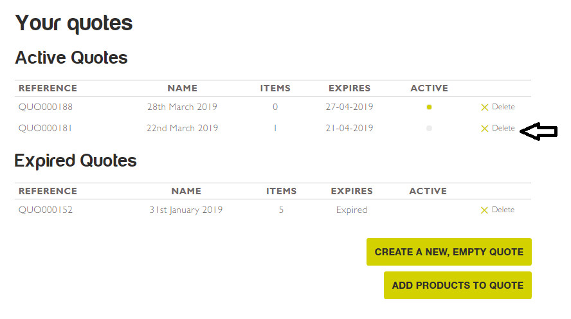This screenshot has height=319, width=571.
Task: Select the quote named 31st January 2019
Action: (186, 210)
